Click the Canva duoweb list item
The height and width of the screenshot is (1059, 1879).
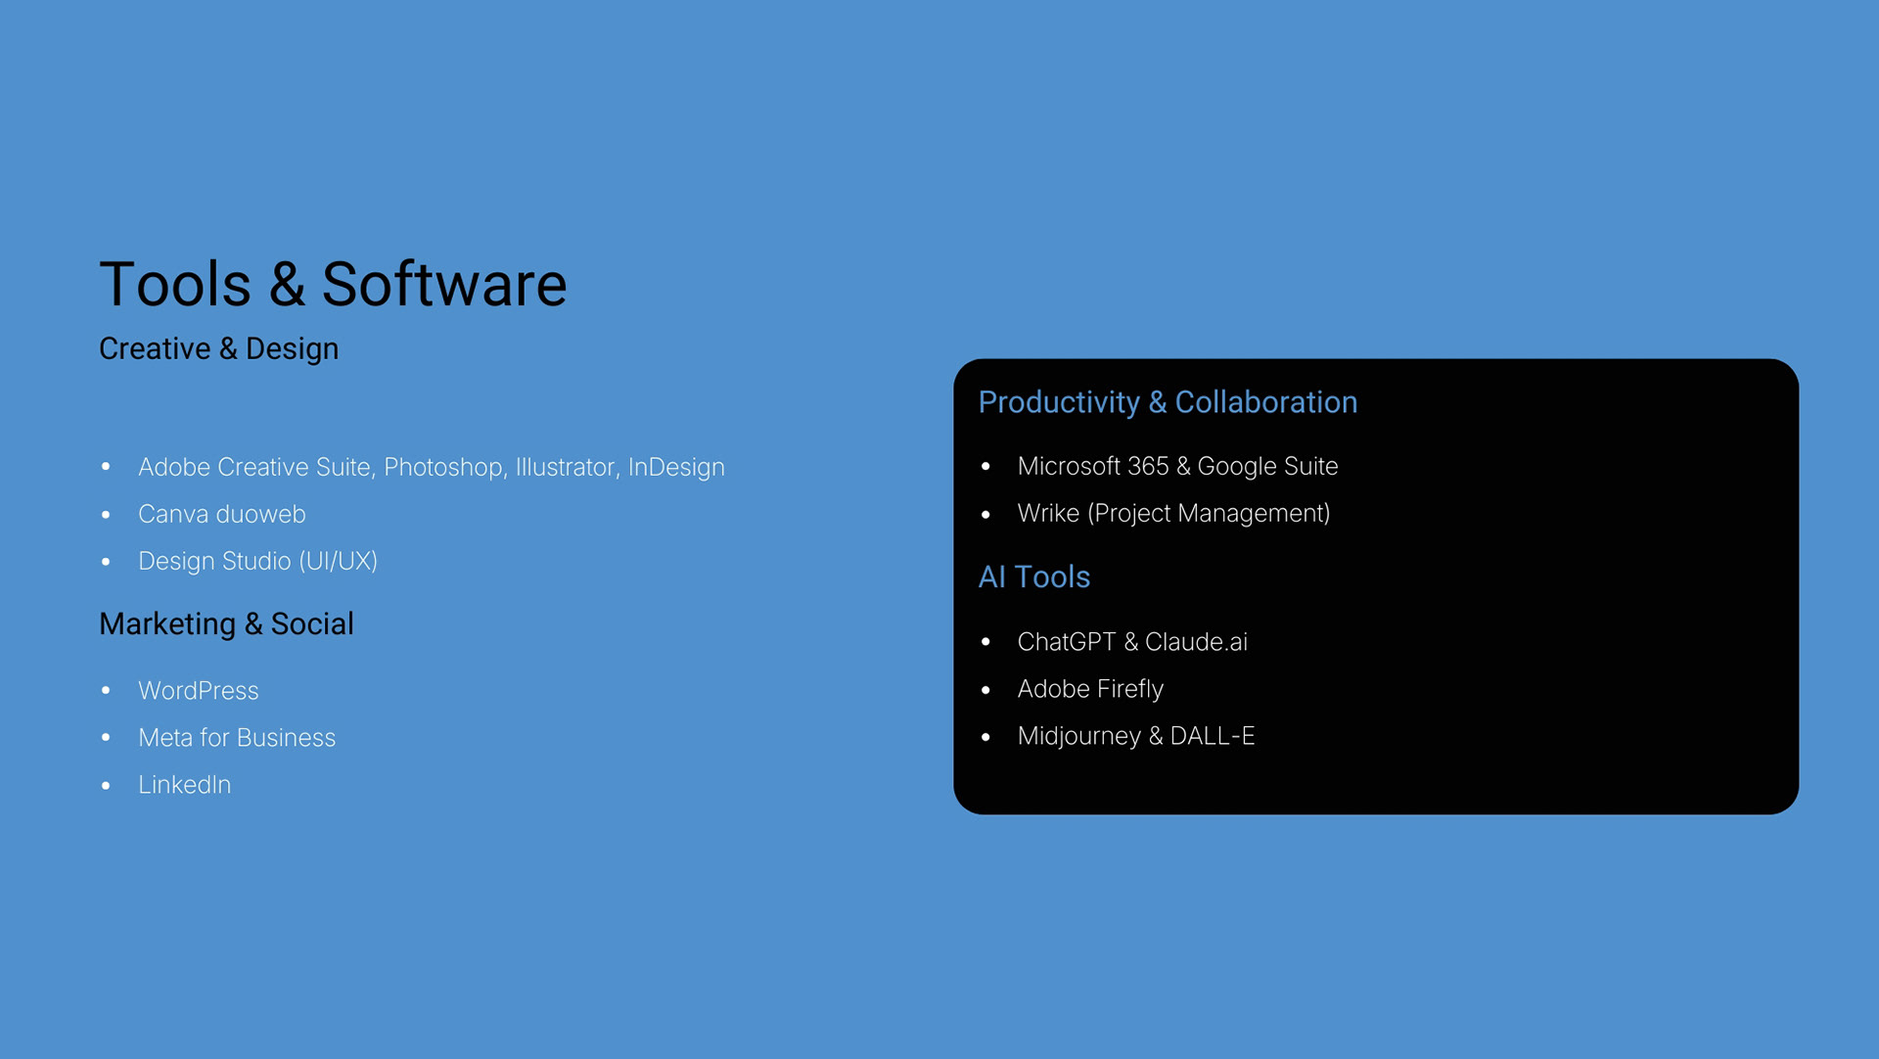click(221, 514)
